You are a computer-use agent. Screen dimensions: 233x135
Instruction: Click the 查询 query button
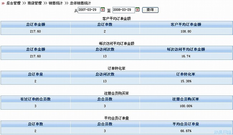point(150,10)
